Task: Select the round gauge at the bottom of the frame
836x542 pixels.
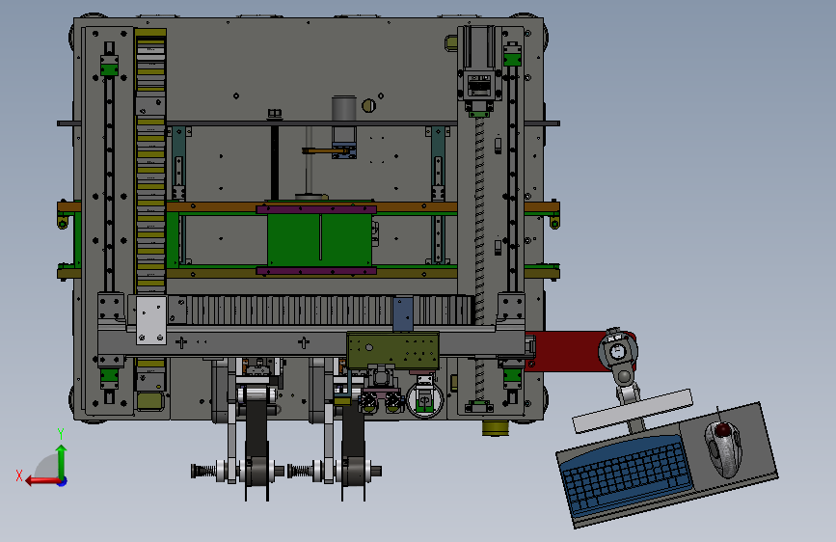Action: [425, 399]
